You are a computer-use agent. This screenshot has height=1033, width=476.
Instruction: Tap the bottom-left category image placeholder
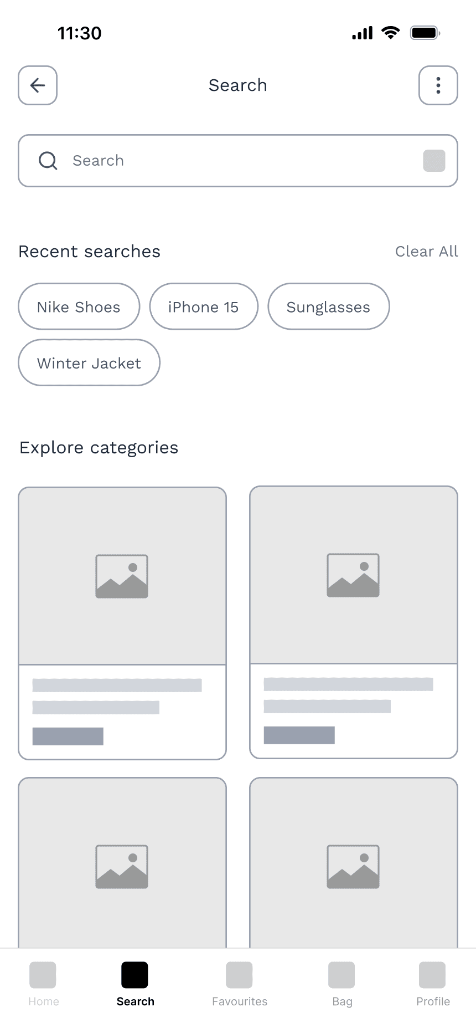point(122,866)
